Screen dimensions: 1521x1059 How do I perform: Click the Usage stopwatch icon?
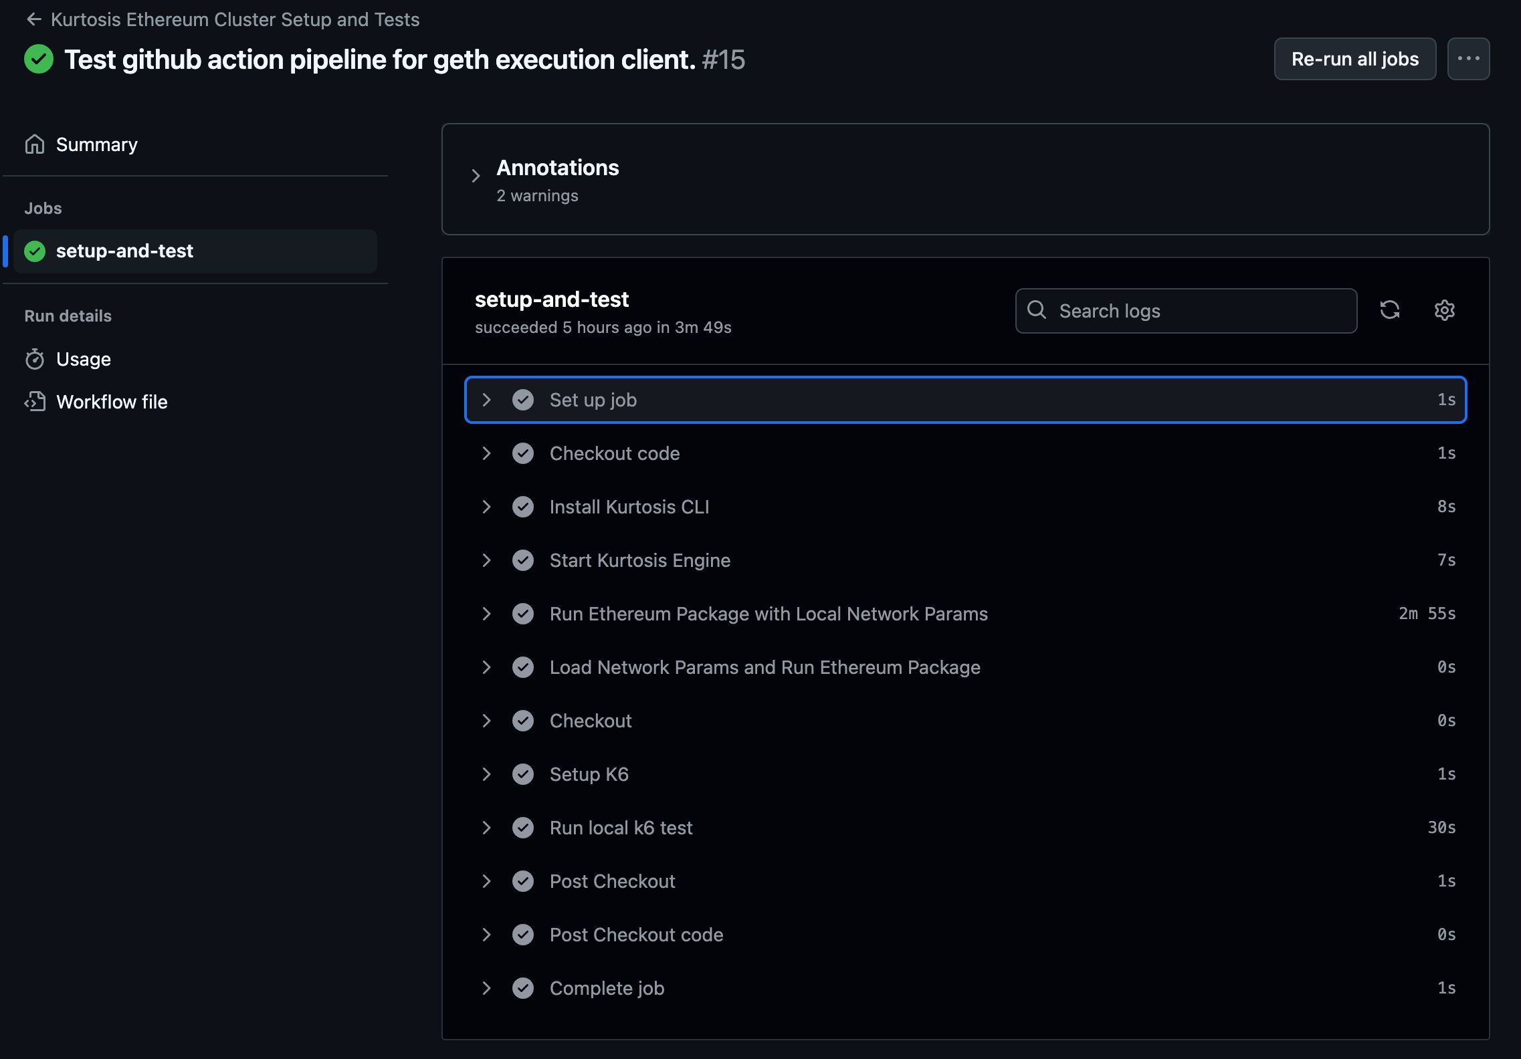coord(35,360)
